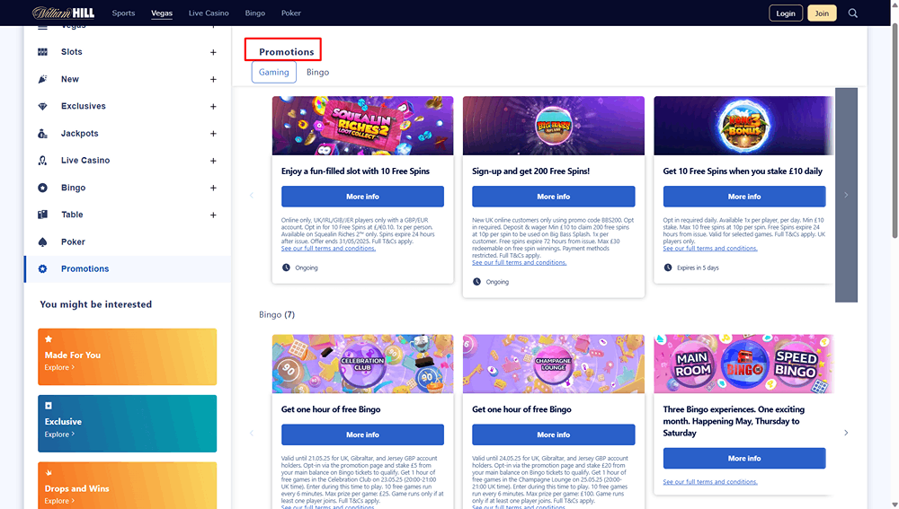Image resolution: width=899 pixels, height=509 pixels.
Task: Click More info for Three Bingo experiences
Action: pyautogui.click(x=744, y=458)
